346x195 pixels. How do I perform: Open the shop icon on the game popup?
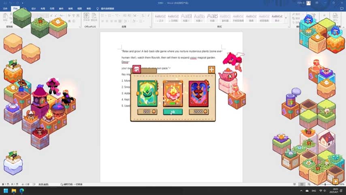(x=137, y=69)
